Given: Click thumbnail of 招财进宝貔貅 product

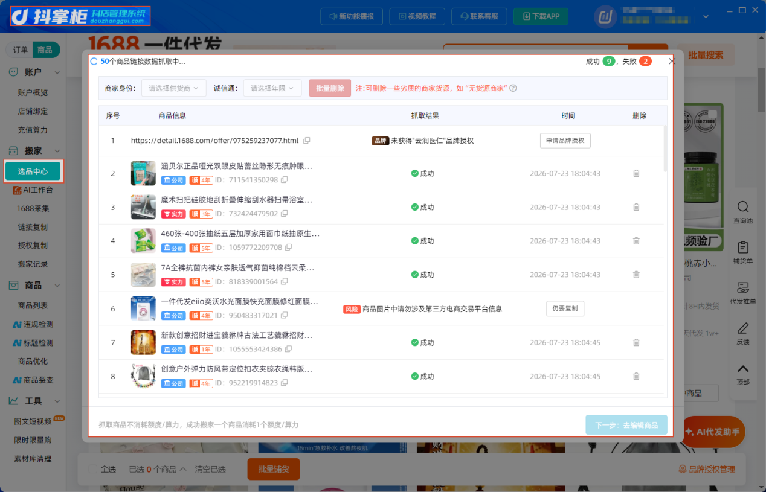Looking at the screenshot, I should click(x=143, y=342).
